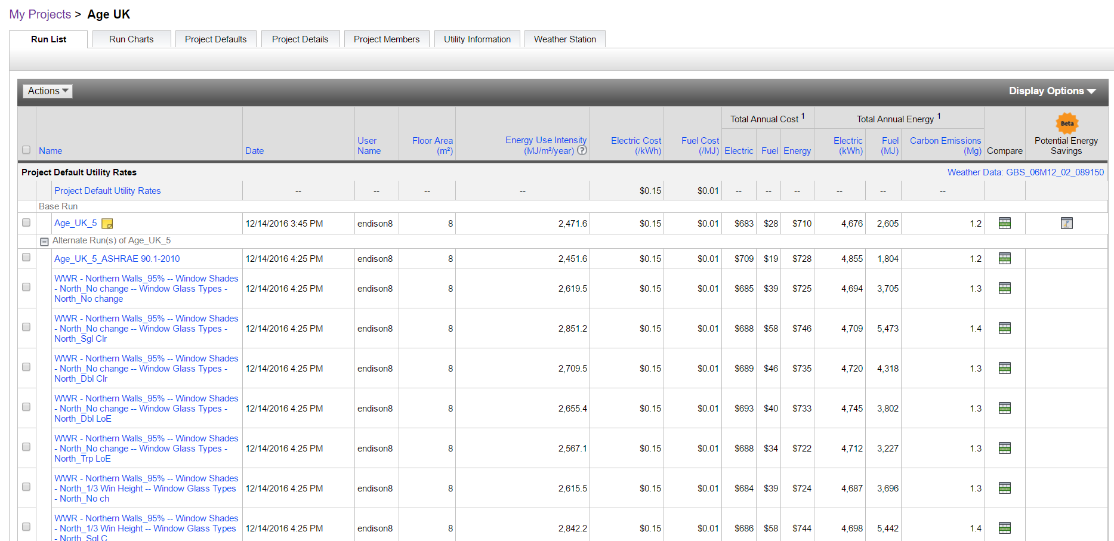Check the Age_UK_5_ASHRAE 90.1-2010 run checkbox
The height and width of the screenshot is (541, 1114).
click(x=26, y=257)
